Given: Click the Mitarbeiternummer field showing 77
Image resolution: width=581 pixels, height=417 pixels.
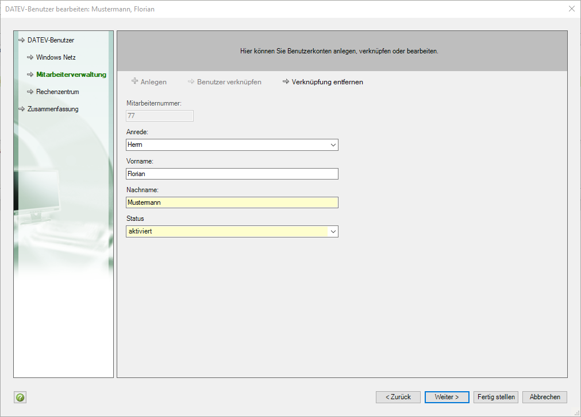Looking at the screenshot, I should click(160, 116).
